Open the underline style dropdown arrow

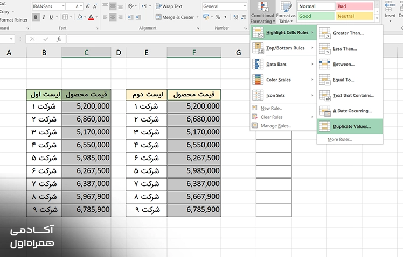point(57,17)
